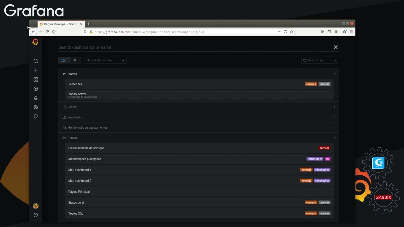Viewport: 404px width, 227px height.
Task: Go to the browser home page
Action: (x=54, y=32)
